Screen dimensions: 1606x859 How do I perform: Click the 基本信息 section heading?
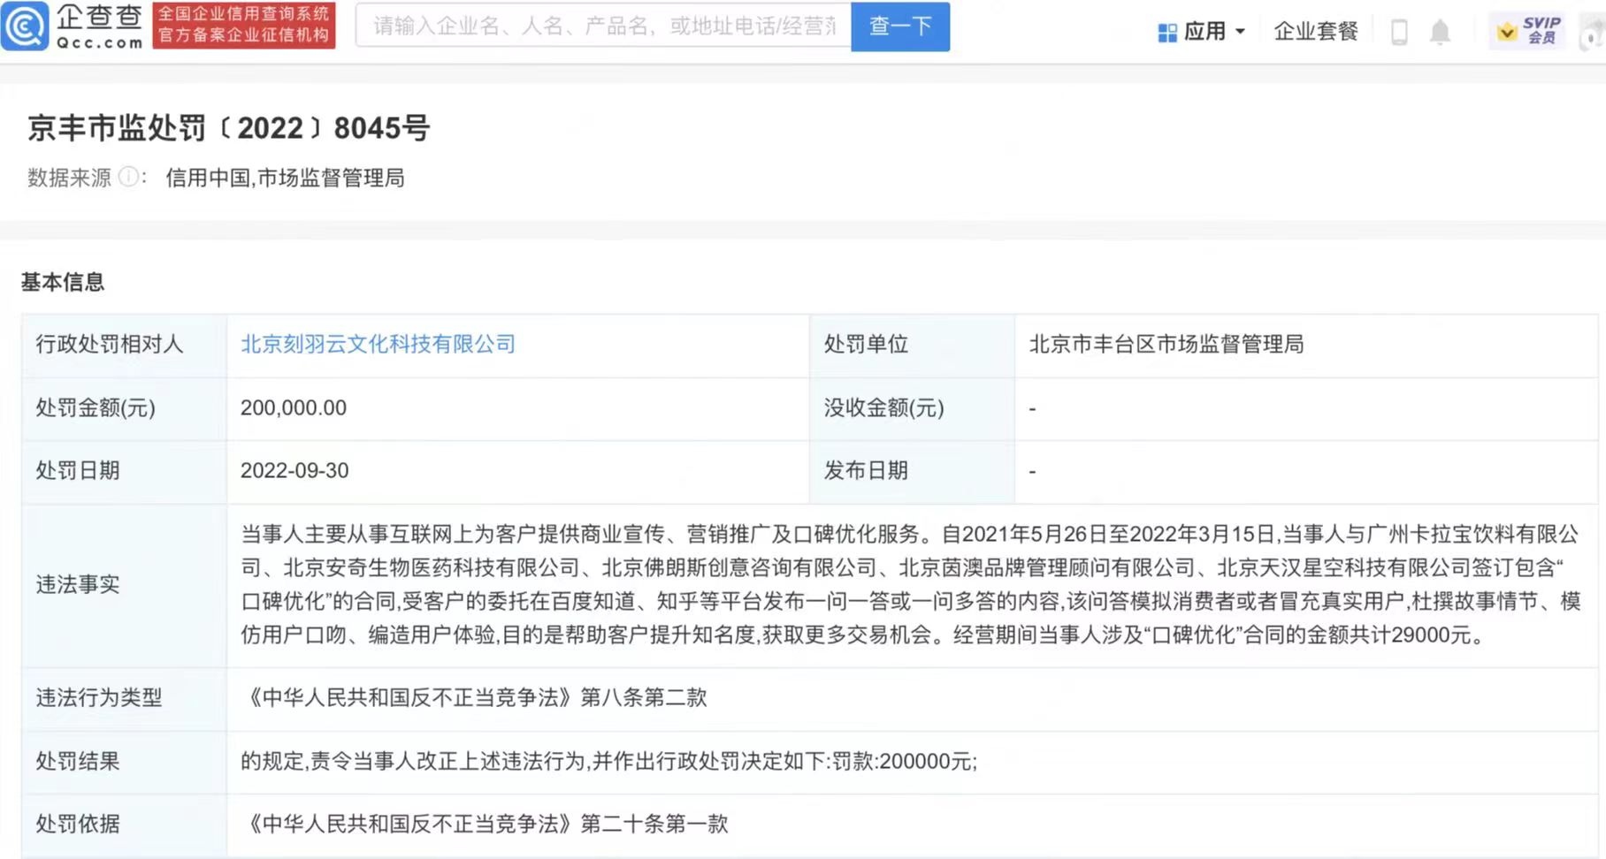pos(63,282)
